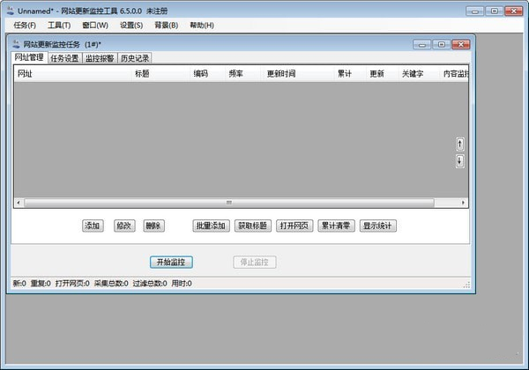Image resolution: width=529 pixels, height=370 pixels.
Task: Move row down with the down arrow
Action: click(460, 161)
